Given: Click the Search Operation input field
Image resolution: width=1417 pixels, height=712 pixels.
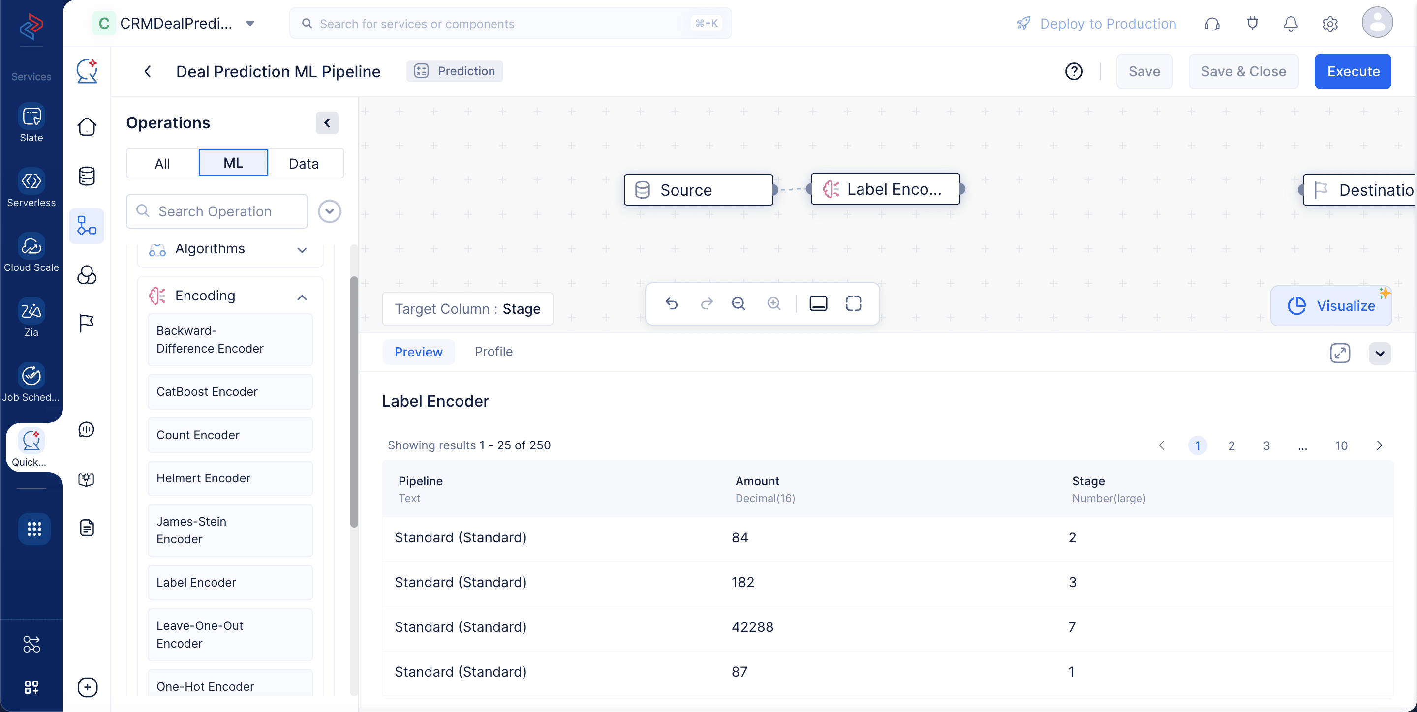Looking at the screenshot, I should coord(216,211).
